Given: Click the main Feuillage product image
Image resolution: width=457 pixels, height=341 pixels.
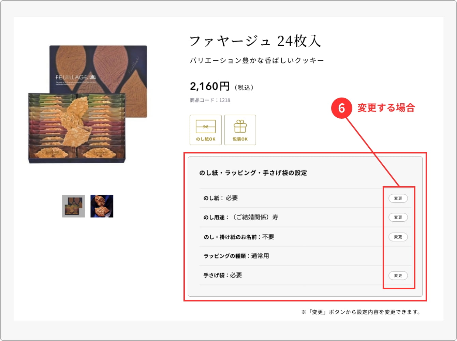Looking at the screenshot, I should point(88,104).
